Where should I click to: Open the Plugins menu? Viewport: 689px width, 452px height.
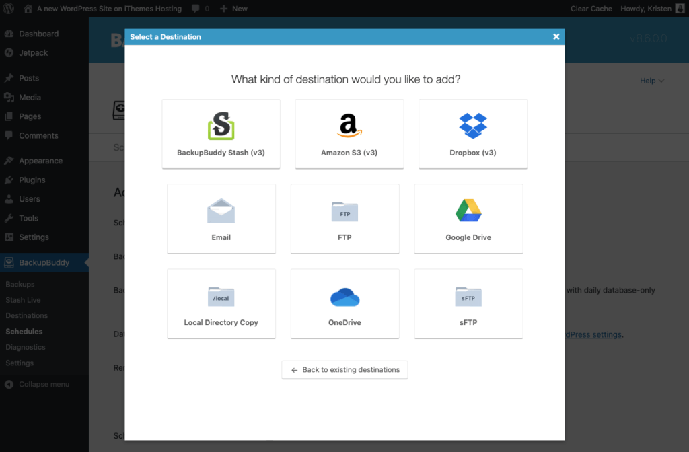(x=32, y=180)
